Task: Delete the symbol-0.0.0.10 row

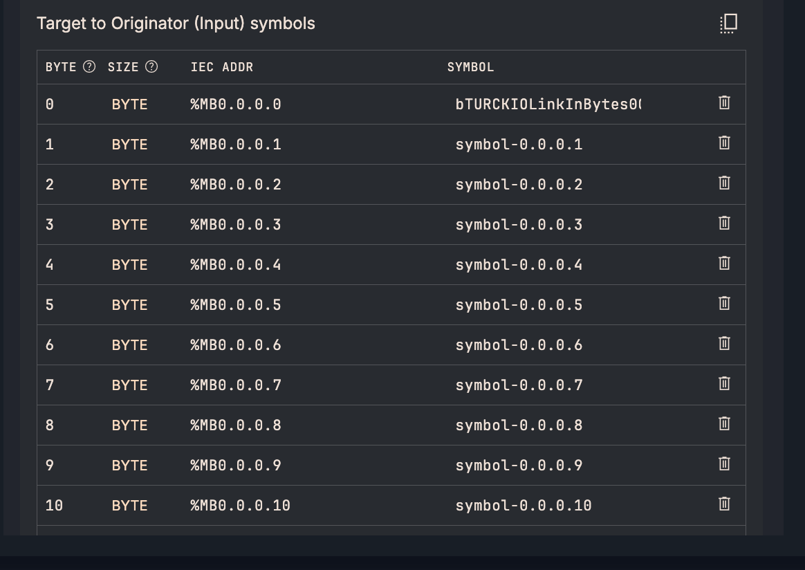Action: (x=724, y=504)
